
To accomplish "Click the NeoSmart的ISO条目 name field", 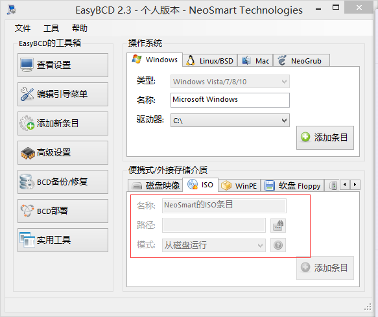I will pyautogui.click(x=224, y=205).
